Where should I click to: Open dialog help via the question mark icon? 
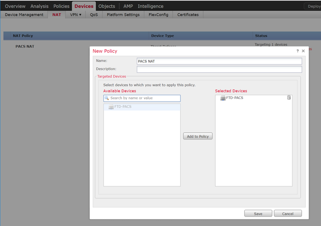tap(297, 51)
